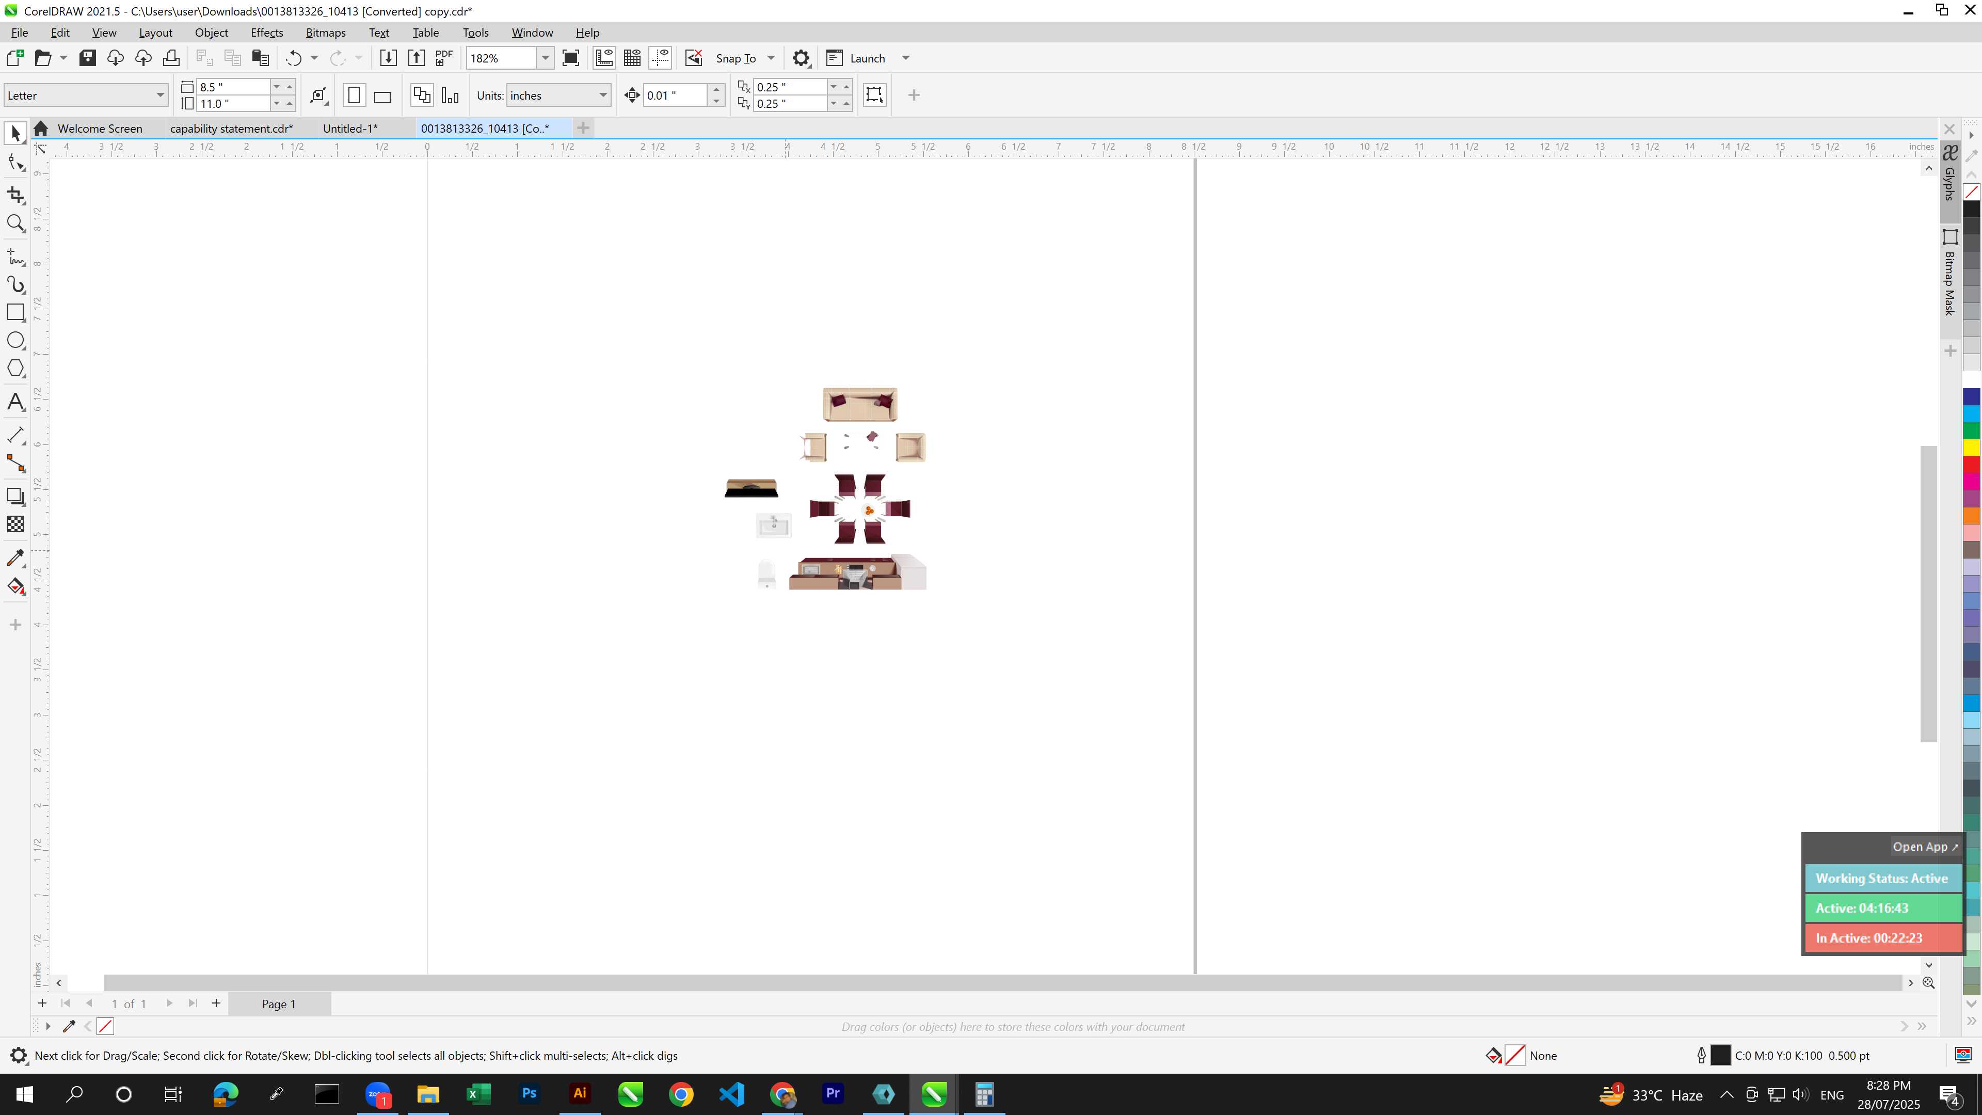Toggle Treat As Filled option
Image resolution: width=1982 pixels, height=1115 pixels.
[875, 94]
